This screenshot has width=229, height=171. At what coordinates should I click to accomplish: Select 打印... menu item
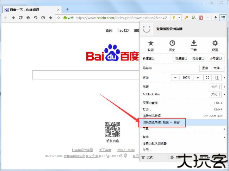coord(182,109)
